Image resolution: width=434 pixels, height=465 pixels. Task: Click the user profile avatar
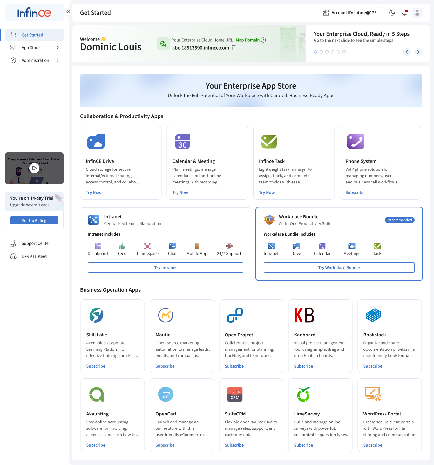point(417,13)
